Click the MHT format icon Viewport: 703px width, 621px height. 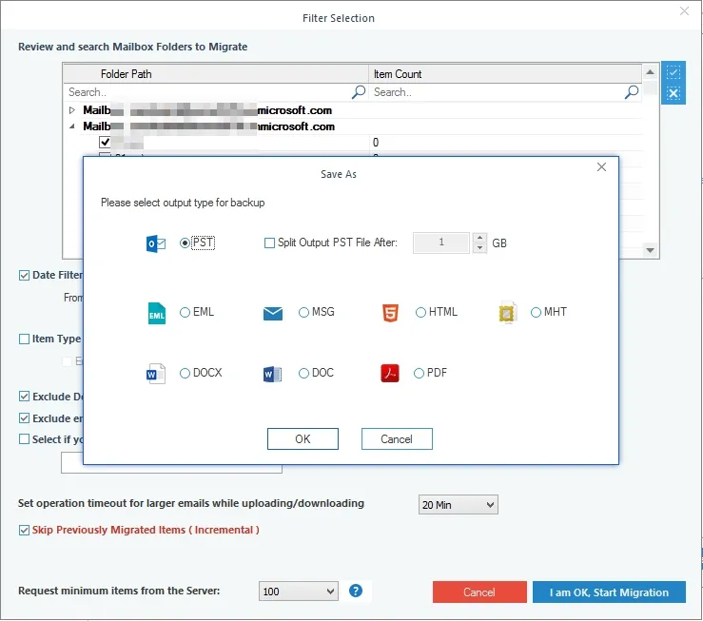click(508, 312)
